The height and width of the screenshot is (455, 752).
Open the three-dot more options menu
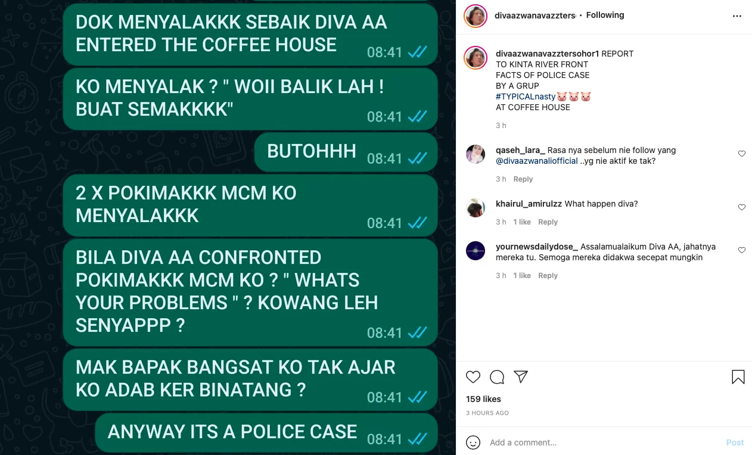pyautogui.click(x=737, y=16)
